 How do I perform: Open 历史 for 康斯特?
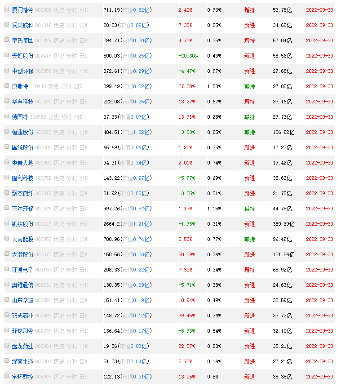click(x=53, y=87)
